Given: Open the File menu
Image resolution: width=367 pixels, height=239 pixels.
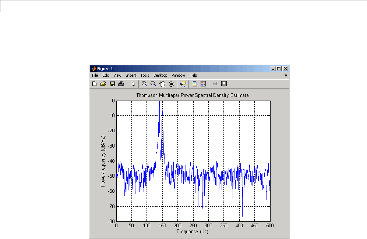Looking at the screenshot, I should 95,75.
